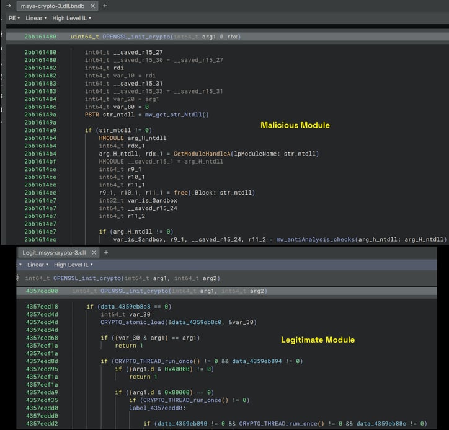
Task: Click data_4359eb890 on the last line
Action: (182, 424)
